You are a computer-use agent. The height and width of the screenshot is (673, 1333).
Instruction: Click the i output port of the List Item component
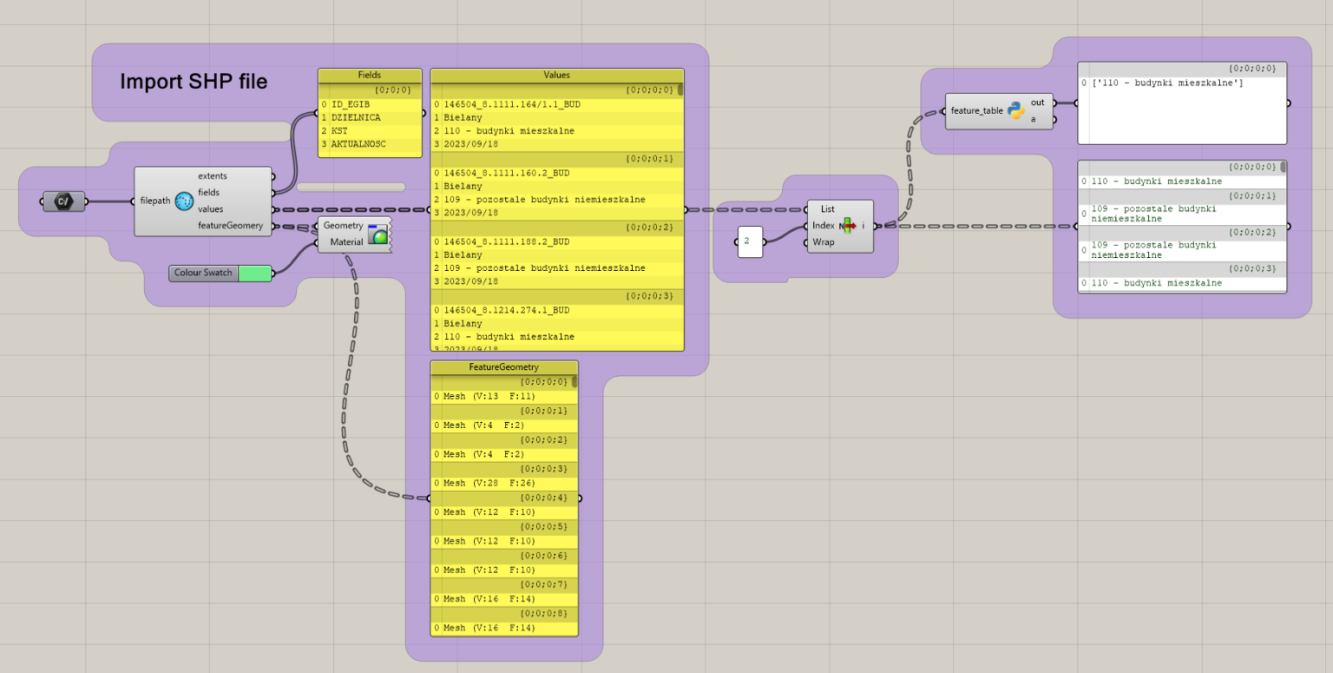coord(874,226)
